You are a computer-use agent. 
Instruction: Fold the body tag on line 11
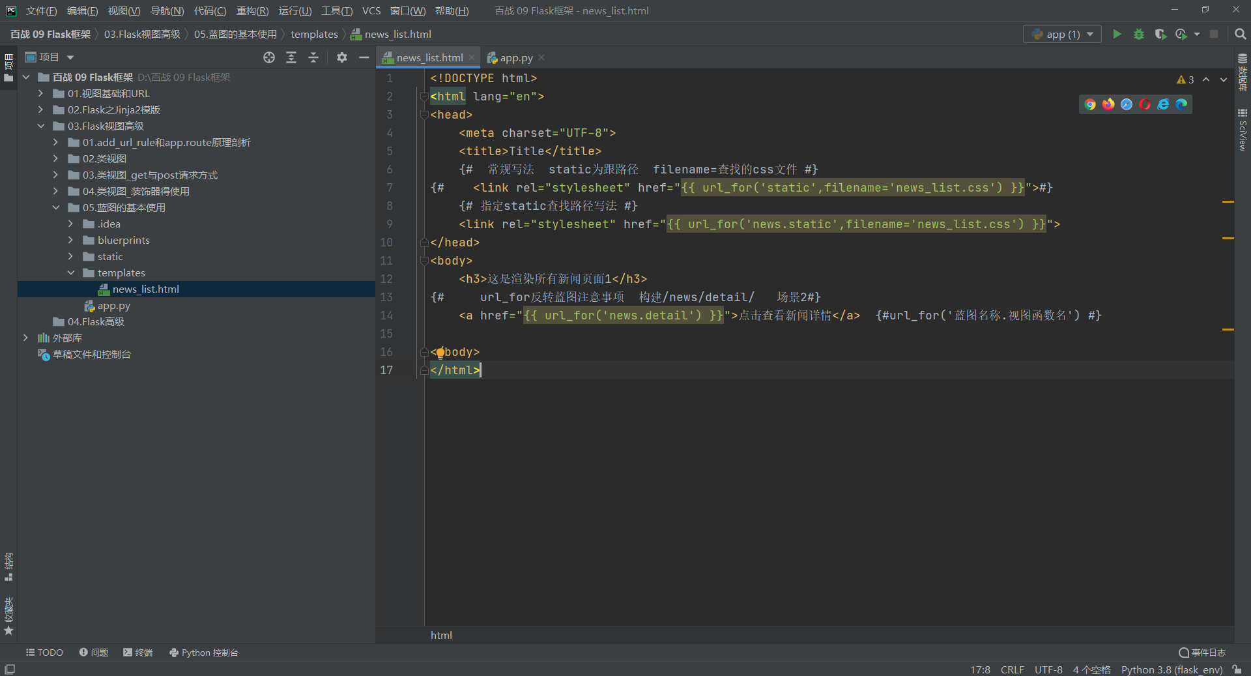pos(424,261)
